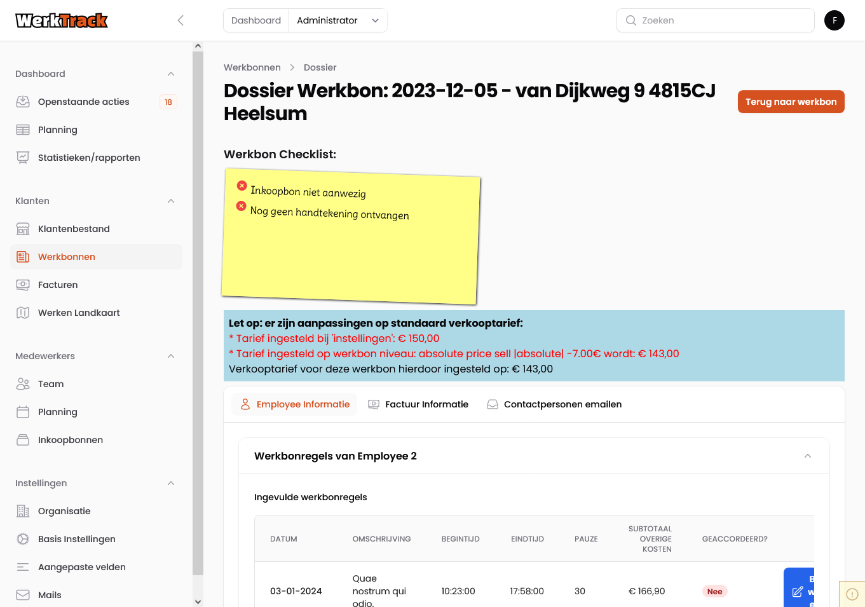Collapse the Klanten sidebar section
The height and width of the screenshot is (607, 865).
click(x=171, y=201)
